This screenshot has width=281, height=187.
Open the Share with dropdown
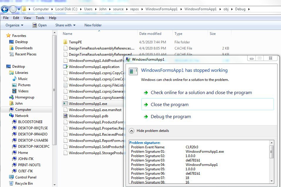tap(65, 25)
